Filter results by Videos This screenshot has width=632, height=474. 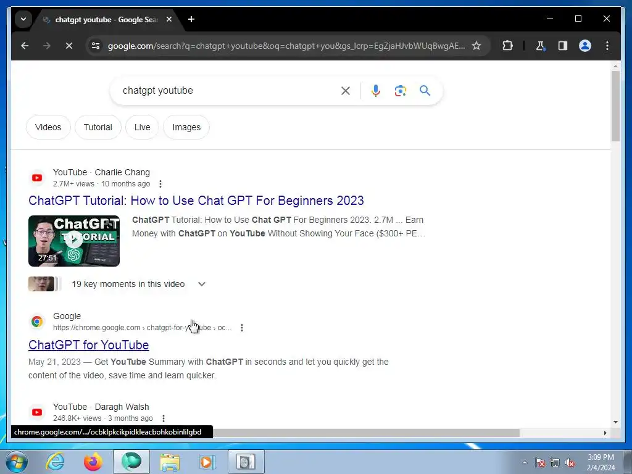pyautogui.click(x=48, y=127)
